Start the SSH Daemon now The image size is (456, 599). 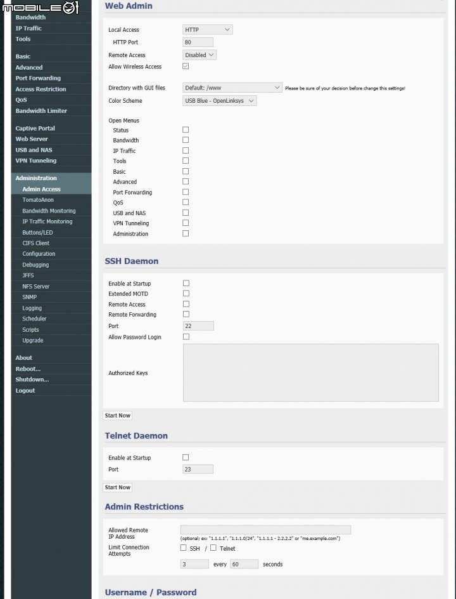tap(117, 416)
